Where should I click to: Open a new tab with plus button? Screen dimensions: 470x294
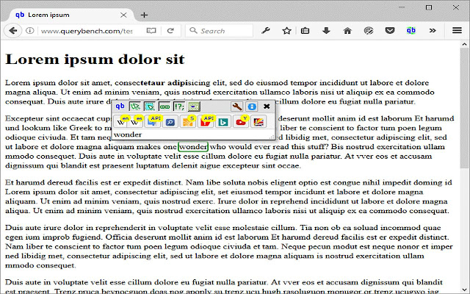[144, 14]
